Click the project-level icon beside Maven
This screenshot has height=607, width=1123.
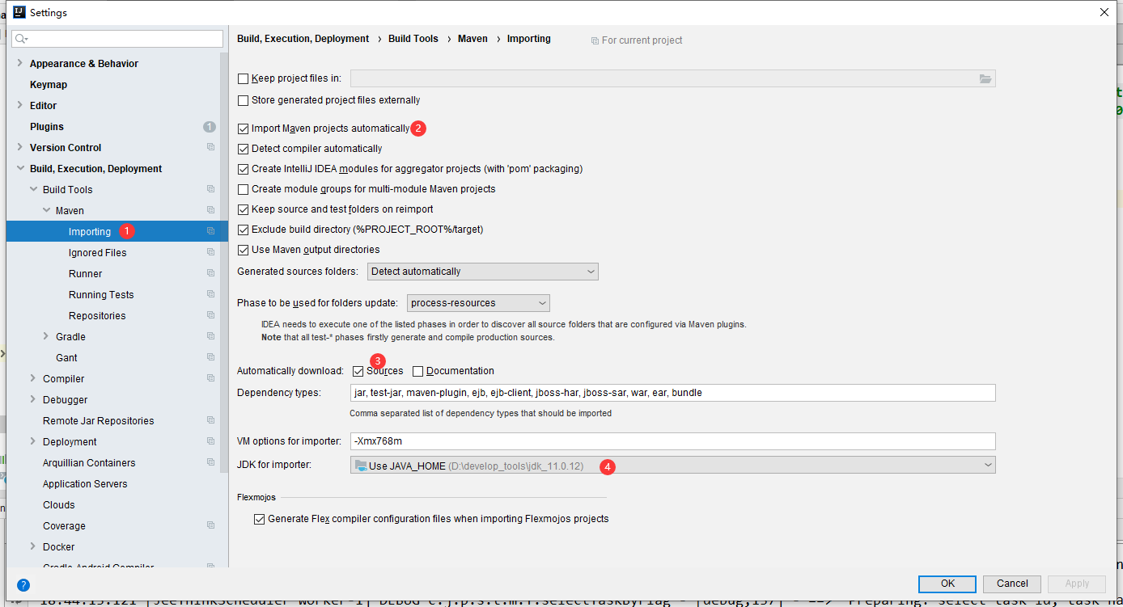[x=210, y=210]
